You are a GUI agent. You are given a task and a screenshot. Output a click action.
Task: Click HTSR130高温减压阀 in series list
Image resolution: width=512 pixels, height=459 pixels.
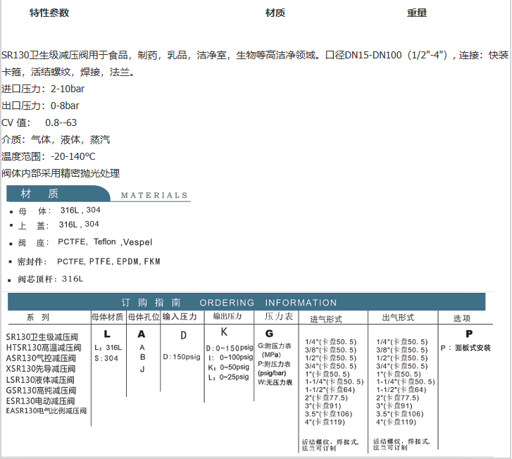44,348
